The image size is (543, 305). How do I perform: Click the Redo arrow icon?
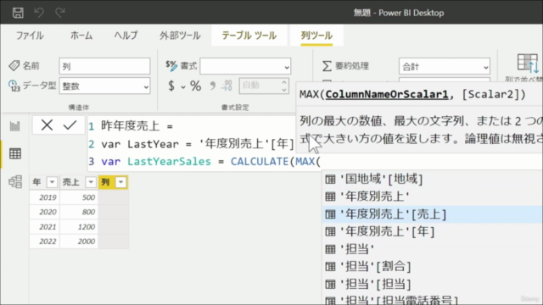(x=60, y=13)
